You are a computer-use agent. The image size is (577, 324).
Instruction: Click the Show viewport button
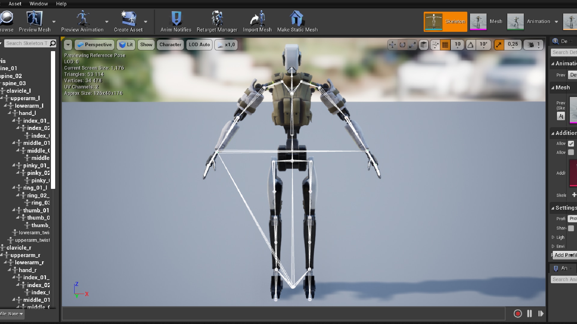(146, 45)
